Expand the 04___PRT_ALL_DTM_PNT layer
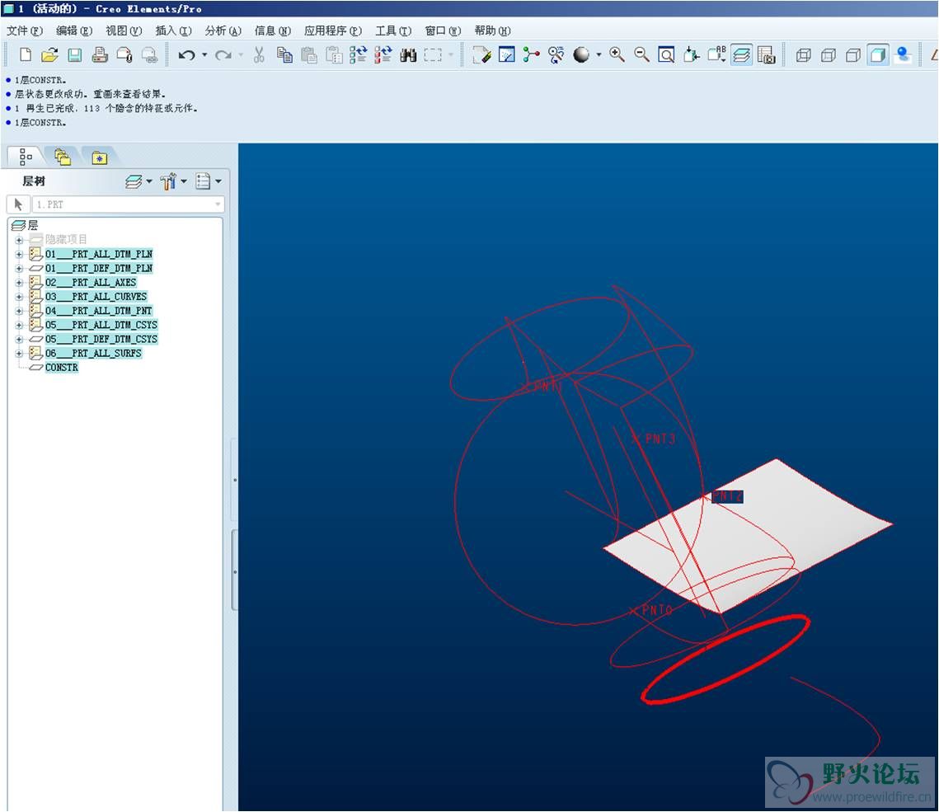This screenshot has width=939, height=812. [x=19, y=312]
